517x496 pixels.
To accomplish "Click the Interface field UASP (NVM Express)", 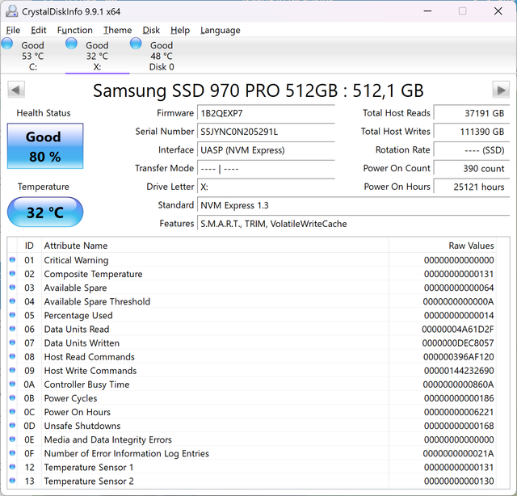I will tap(266, 150).
